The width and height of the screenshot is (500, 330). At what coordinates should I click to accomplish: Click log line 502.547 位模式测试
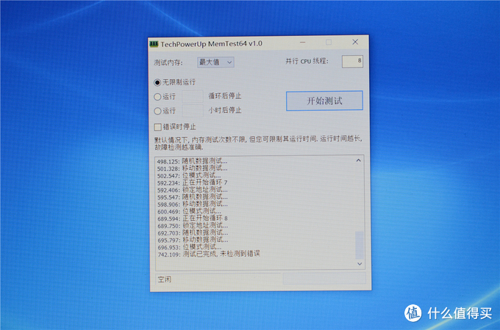(x=189, y=175)
